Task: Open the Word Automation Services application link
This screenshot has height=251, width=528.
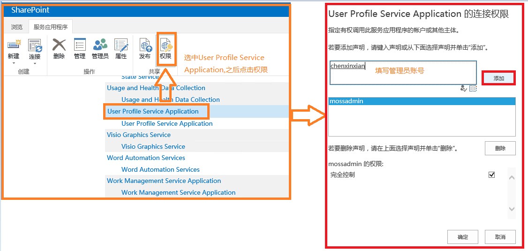Action: pos(146,158)
